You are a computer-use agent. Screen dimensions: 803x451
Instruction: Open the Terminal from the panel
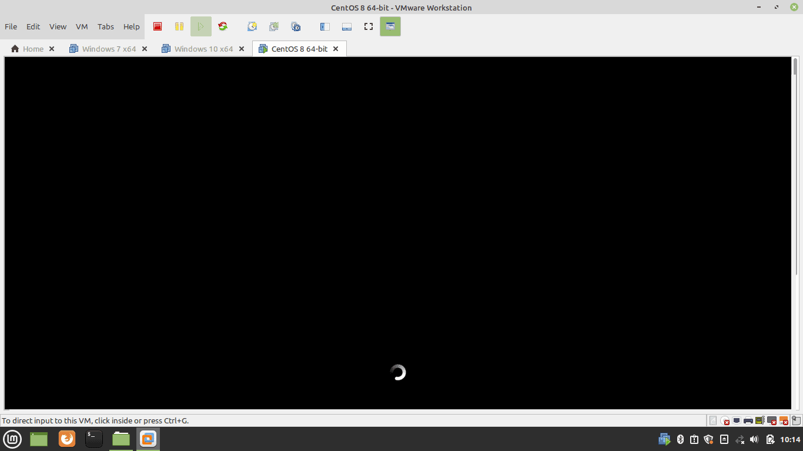[94, 439]
